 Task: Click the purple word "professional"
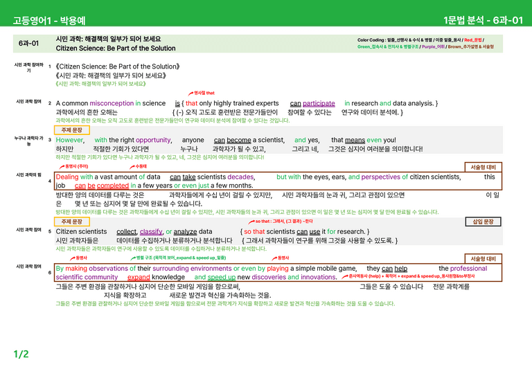(x=468, y=269)
